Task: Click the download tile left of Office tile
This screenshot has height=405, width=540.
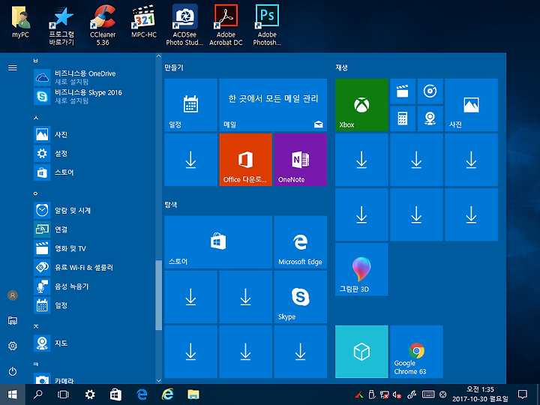Action: tap(190, 160)
